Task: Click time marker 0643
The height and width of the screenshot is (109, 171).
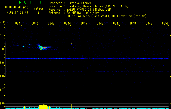Action: coord(51,23)
